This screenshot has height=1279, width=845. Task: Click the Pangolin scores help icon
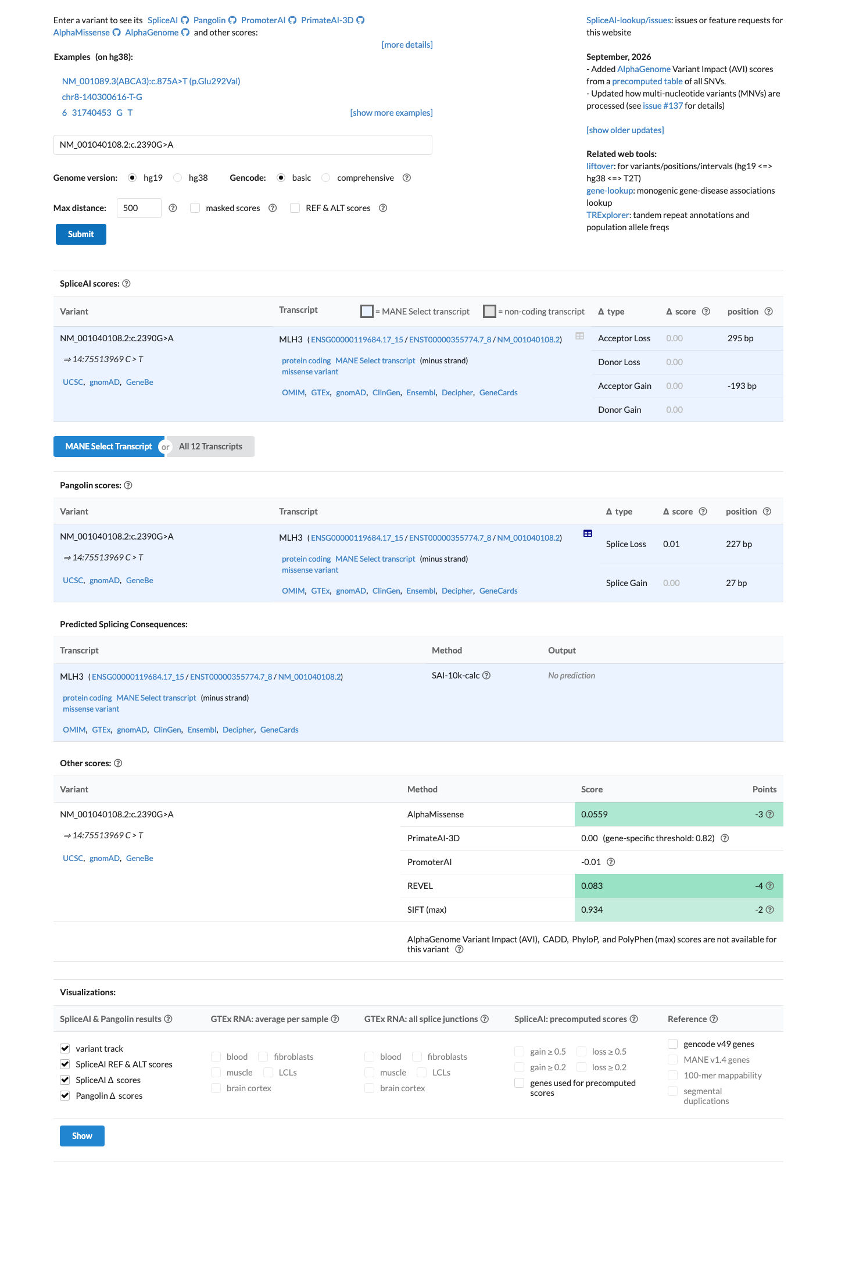coord(128,485)
